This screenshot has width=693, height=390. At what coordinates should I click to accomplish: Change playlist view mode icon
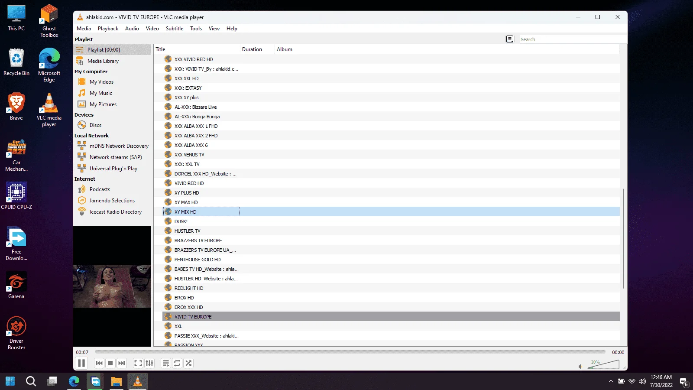[510, 39]
